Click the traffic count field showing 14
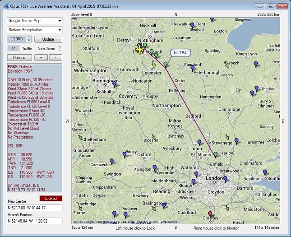Viewport: 291px width, 237px height. point(14,48)
